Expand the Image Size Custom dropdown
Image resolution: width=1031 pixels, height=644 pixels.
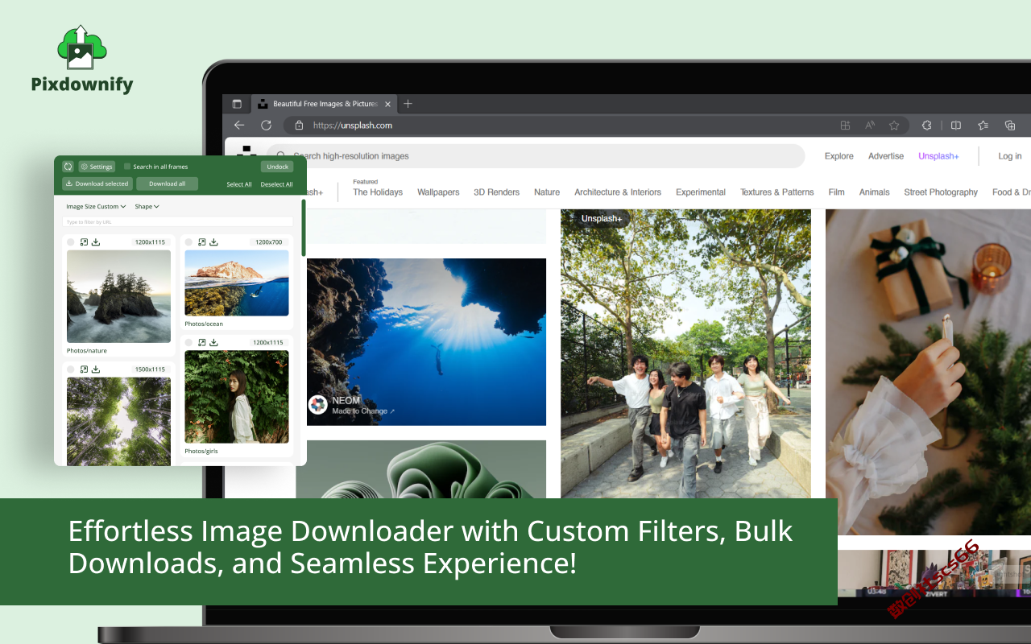[97, 207]
